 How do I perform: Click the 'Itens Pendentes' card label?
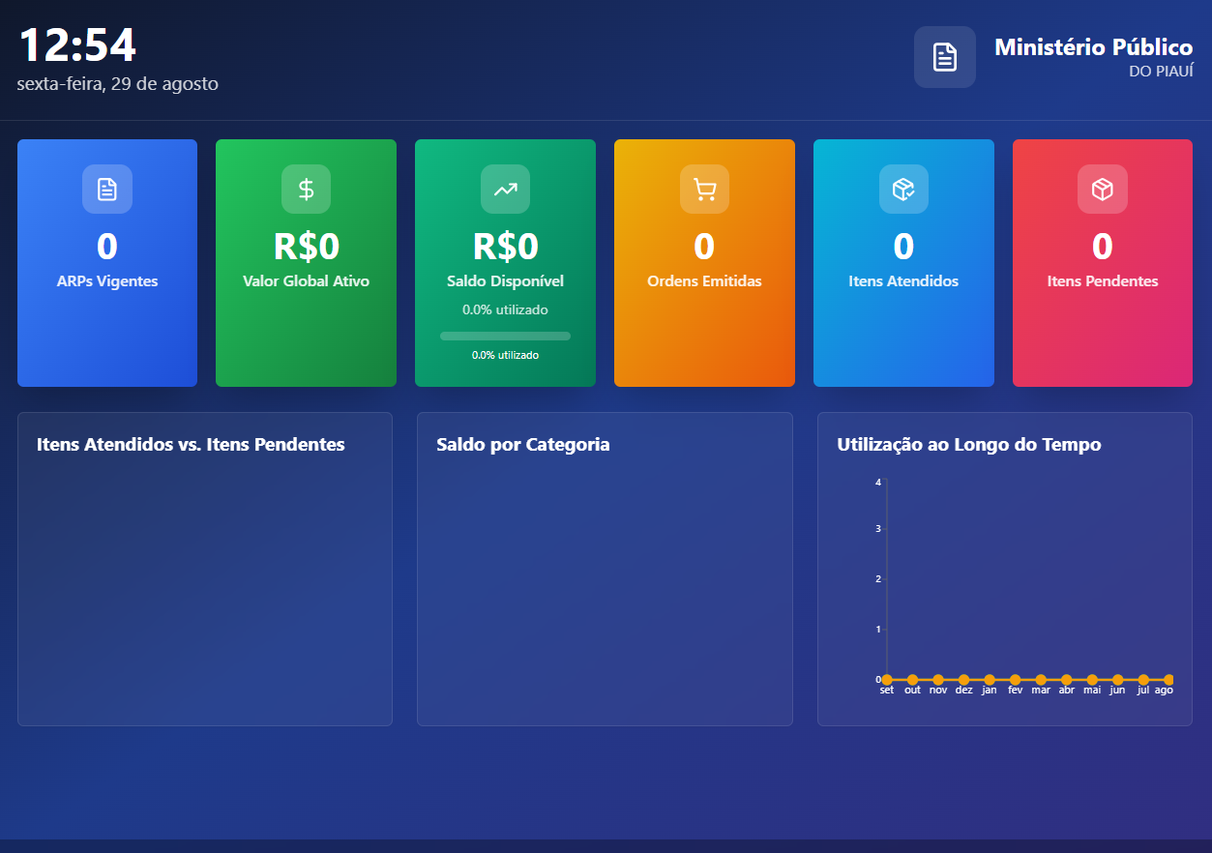[x=1103, y=281]
